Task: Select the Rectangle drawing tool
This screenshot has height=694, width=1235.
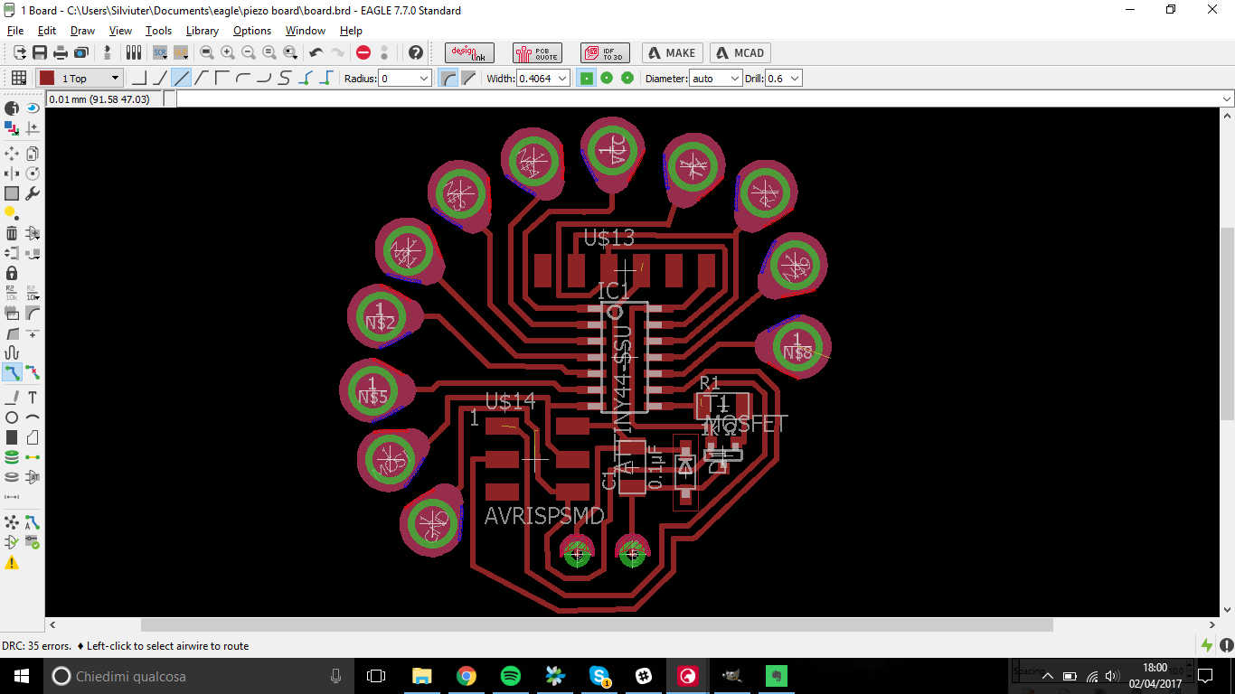Action: 12,437
